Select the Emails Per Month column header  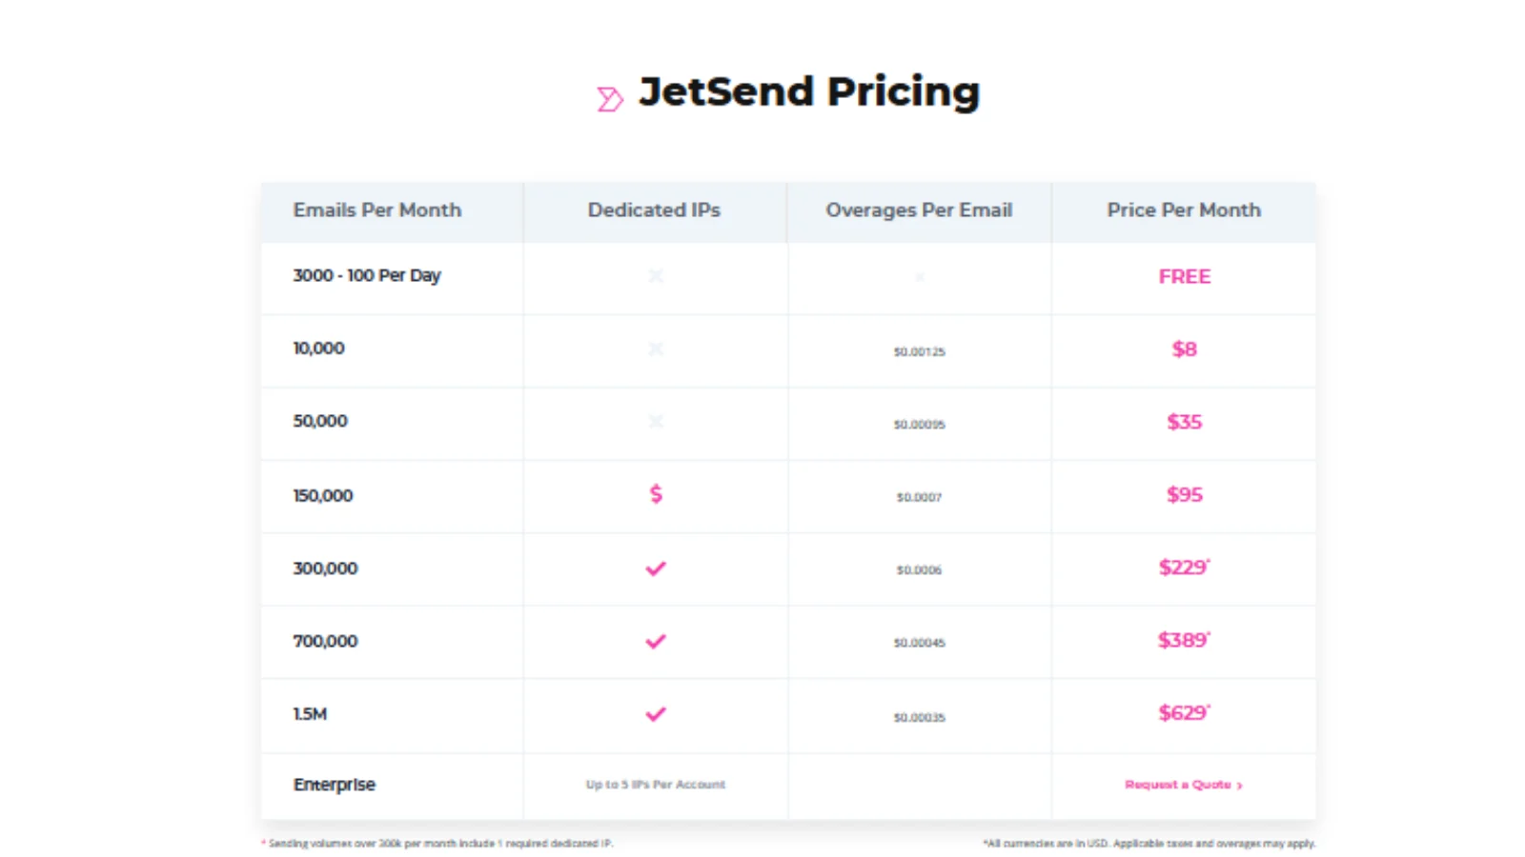pyautogui.click(x=377, y=210)
